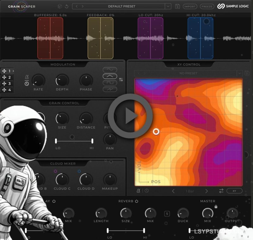Select the sine LFO waveform shape
The image size is (253, 240).
pyautogui.click(x=110, y=69)
